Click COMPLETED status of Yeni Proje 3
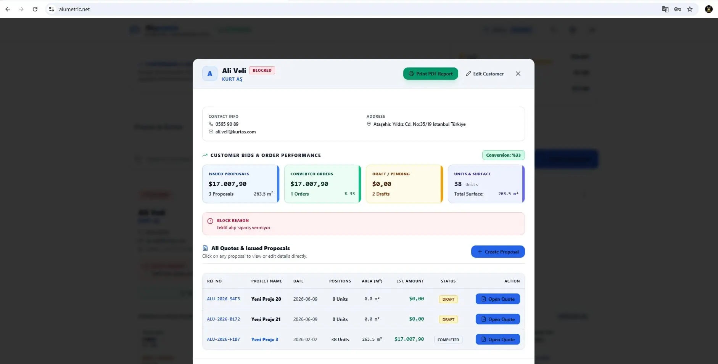The height and width of the screenshot is (364, 718). pos(448,340)
